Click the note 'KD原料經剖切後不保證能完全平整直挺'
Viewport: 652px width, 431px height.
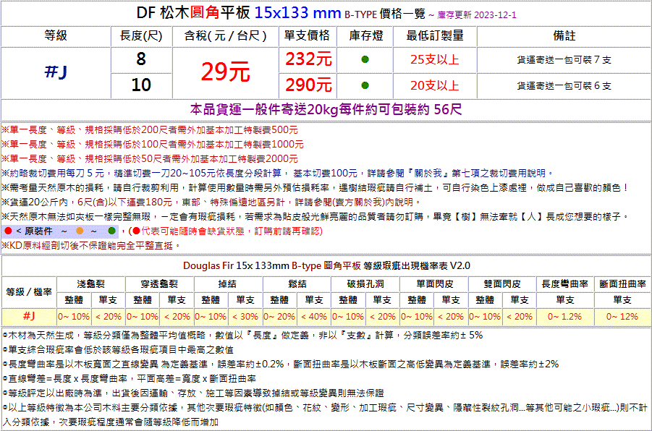coord(91,245)
